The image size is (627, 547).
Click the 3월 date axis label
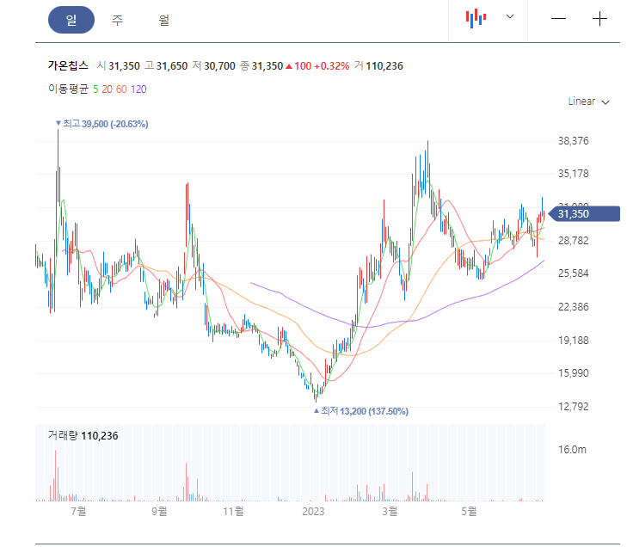[x=390, y=511]
